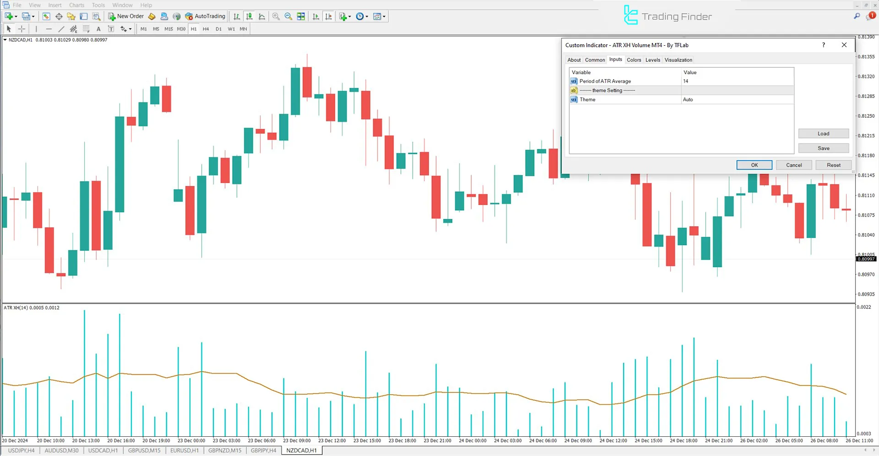Select the Fibonacci retracement drawing tool

pyautogui.click(x=86, y=28)
